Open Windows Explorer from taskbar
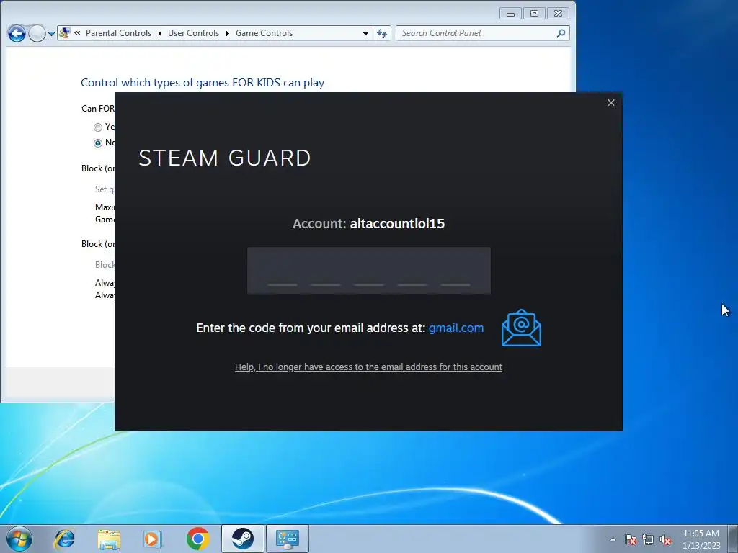The image size is (738, 553). 109,539
